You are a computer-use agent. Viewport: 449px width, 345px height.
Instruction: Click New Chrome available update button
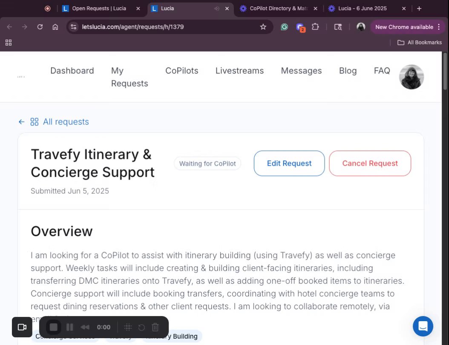coord(404,27)
